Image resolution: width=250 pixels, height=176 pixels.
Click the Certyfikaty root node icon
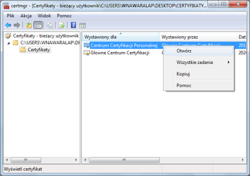coord(8,36)
